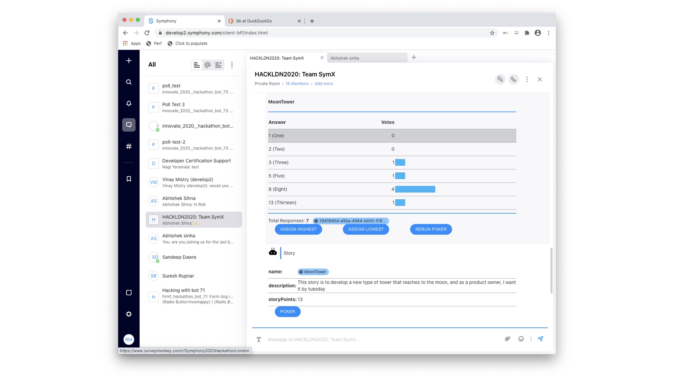The image size is (674, 379).
Task: Click the chat scrollbar
Action: pos(551,271)
